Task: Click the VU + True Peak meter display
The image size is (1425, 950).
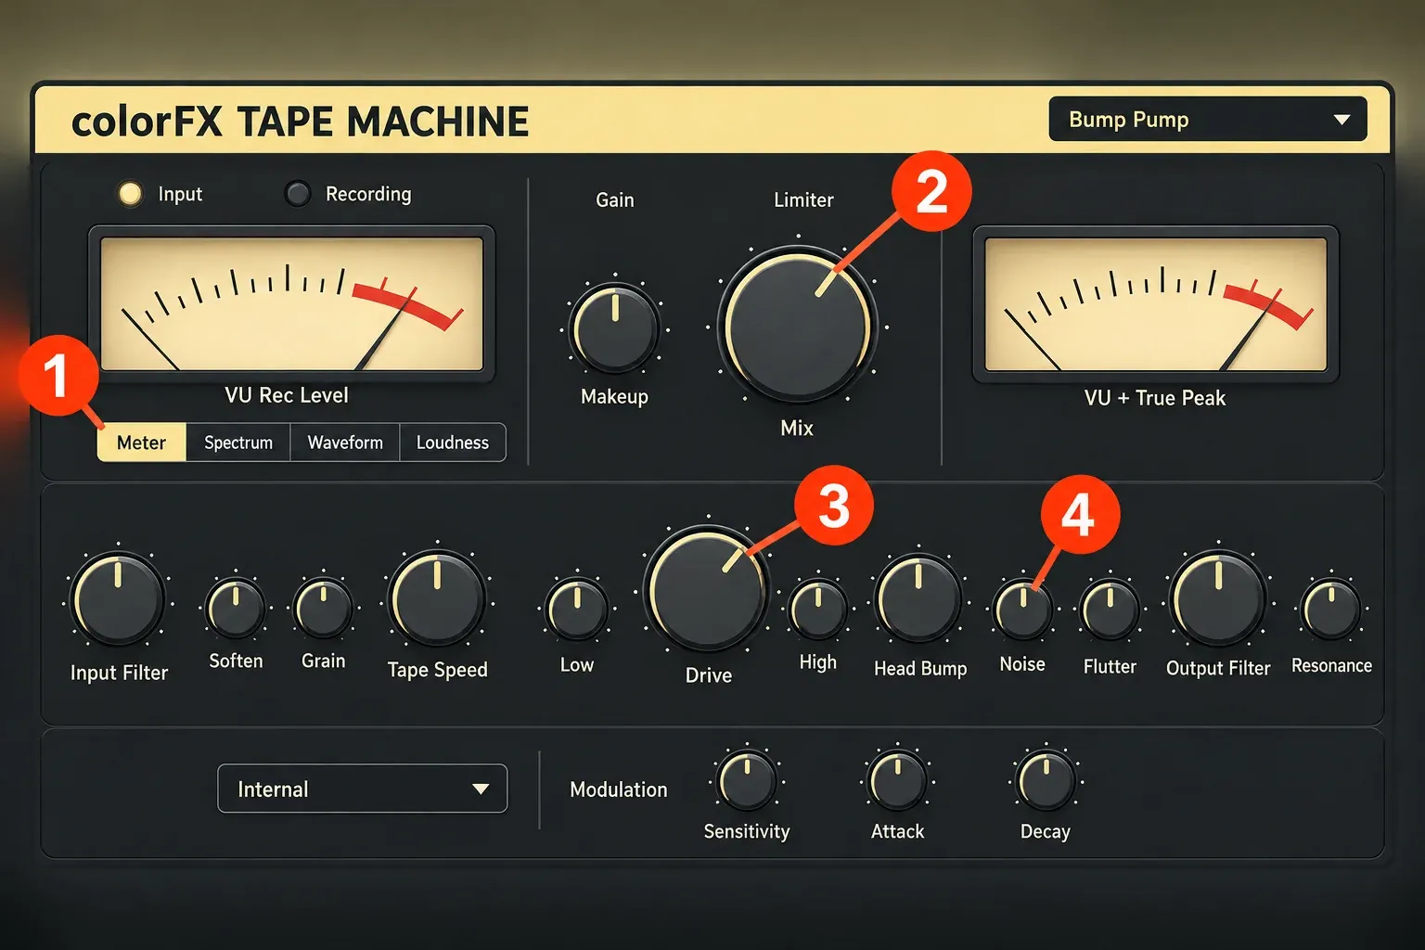Action: (x=1155, y=304)
